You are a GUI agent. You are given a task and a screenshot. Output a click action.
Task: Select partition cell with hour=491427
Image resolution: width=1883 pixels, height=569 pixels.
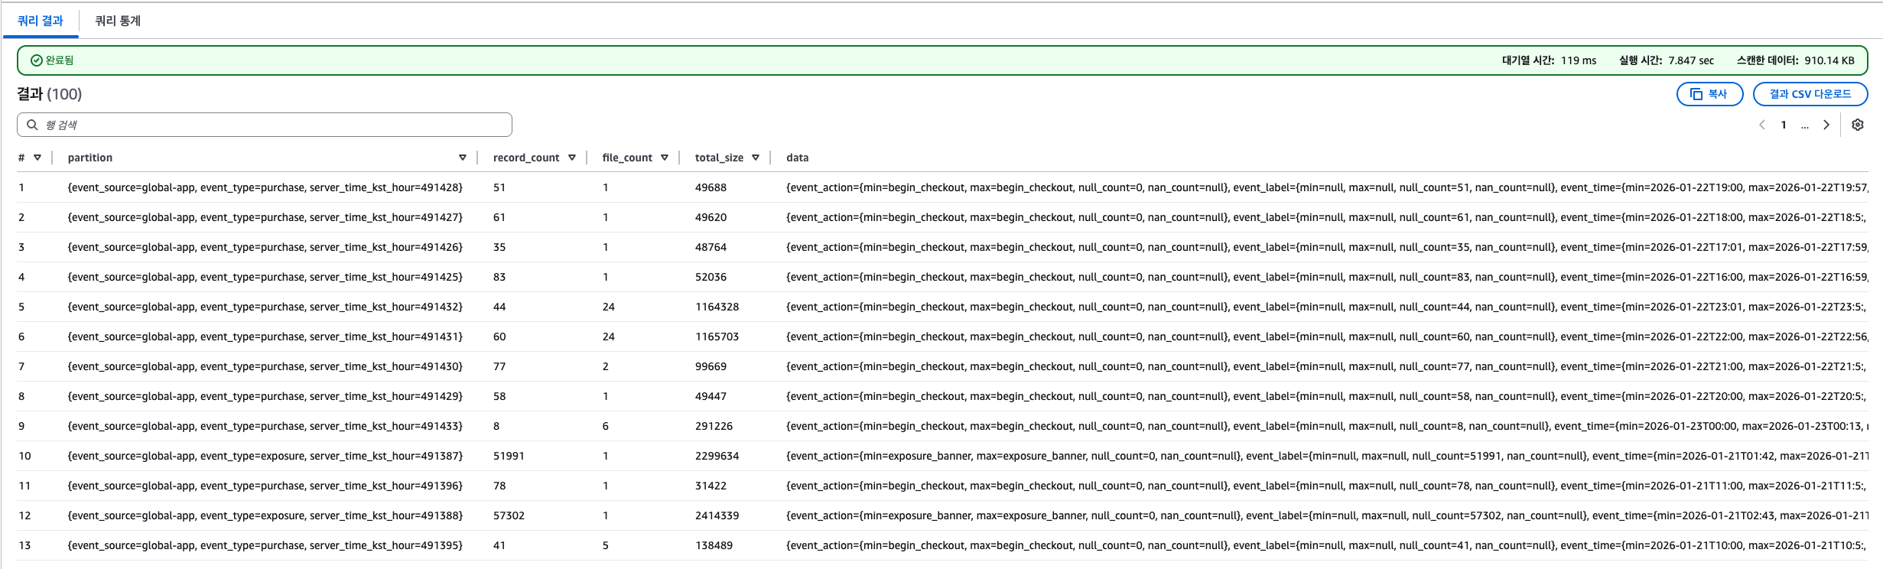point(265,217)
